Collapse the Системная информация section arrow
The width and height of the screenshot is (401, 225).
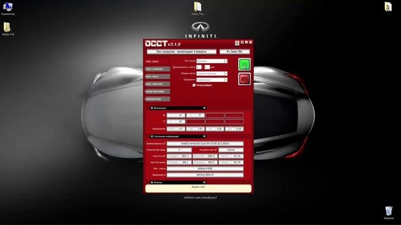coord(204,136)
